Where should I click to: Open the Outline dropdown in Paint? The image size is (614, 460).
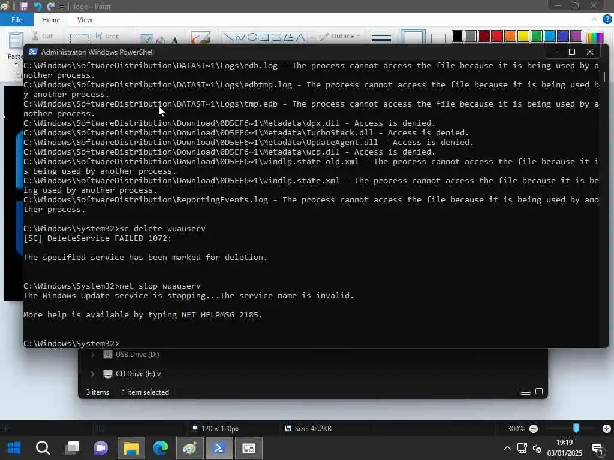(x=339, y=36)
